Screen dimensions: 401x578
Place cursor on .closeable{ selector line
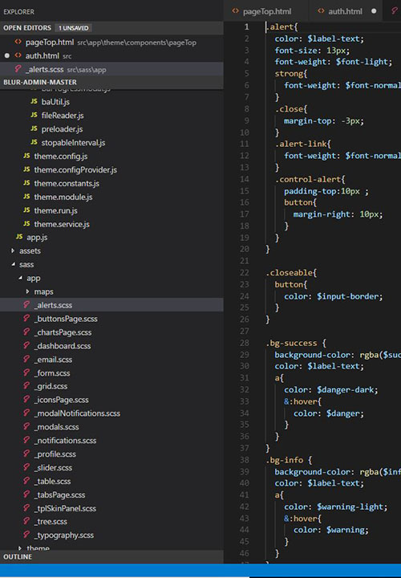click(291, 273)
